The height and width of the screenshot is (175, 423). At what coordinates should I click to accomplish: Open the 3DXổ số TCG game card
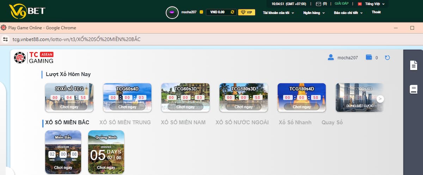(69, 97)
